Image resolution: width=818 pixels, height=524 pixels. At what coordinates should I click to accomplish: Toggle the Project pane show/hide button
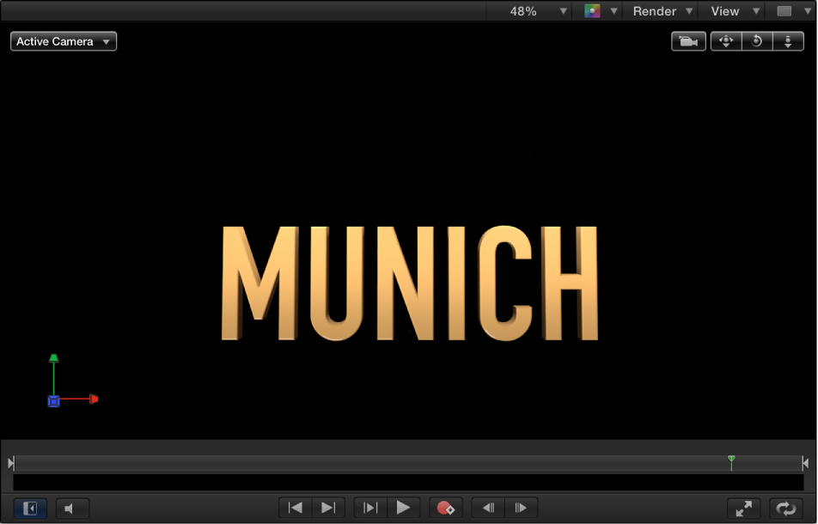point(30,508)
